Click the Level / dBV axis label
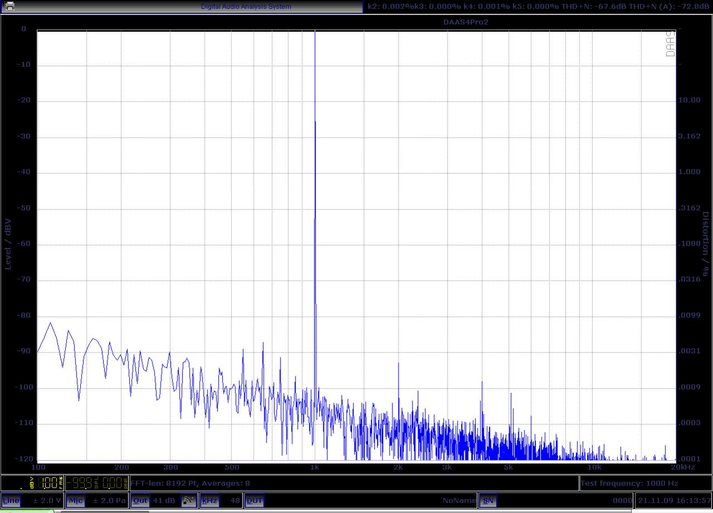713x513 pixels. click(x=8, y=243)
